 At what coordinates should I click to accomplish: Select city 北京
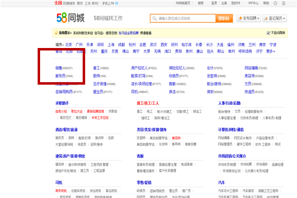tap(69, 45)
